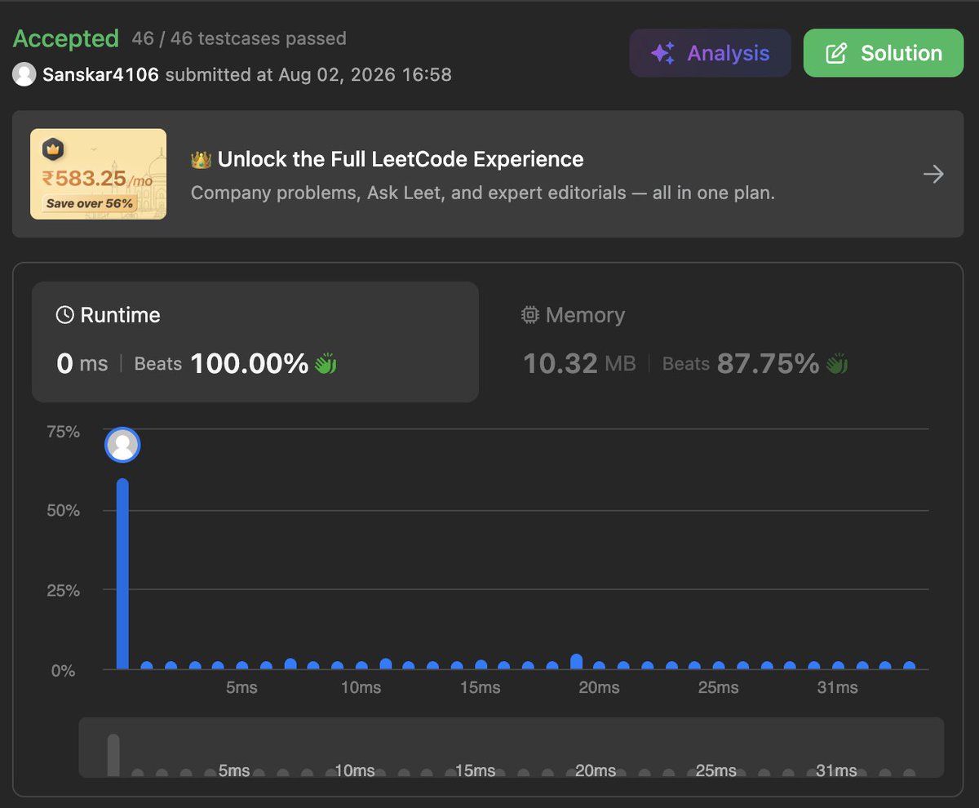Open the Analysis panel
Screen dimensions: 979x808
pyautogui.click(x=710, y=53)
